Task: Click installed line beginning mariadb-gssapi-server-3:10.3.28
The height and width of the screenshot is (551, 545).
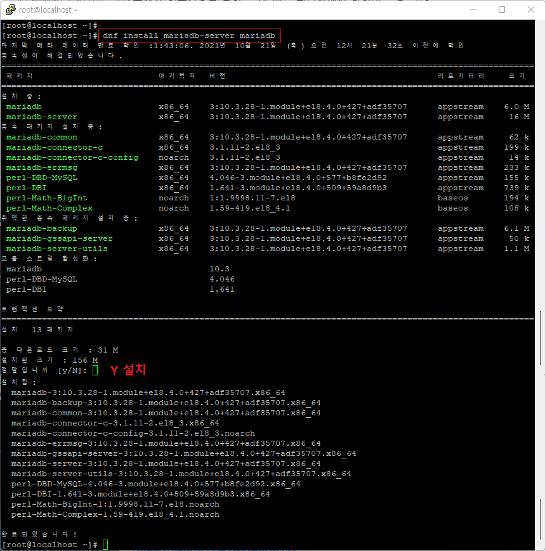Action: click(183, 453)
